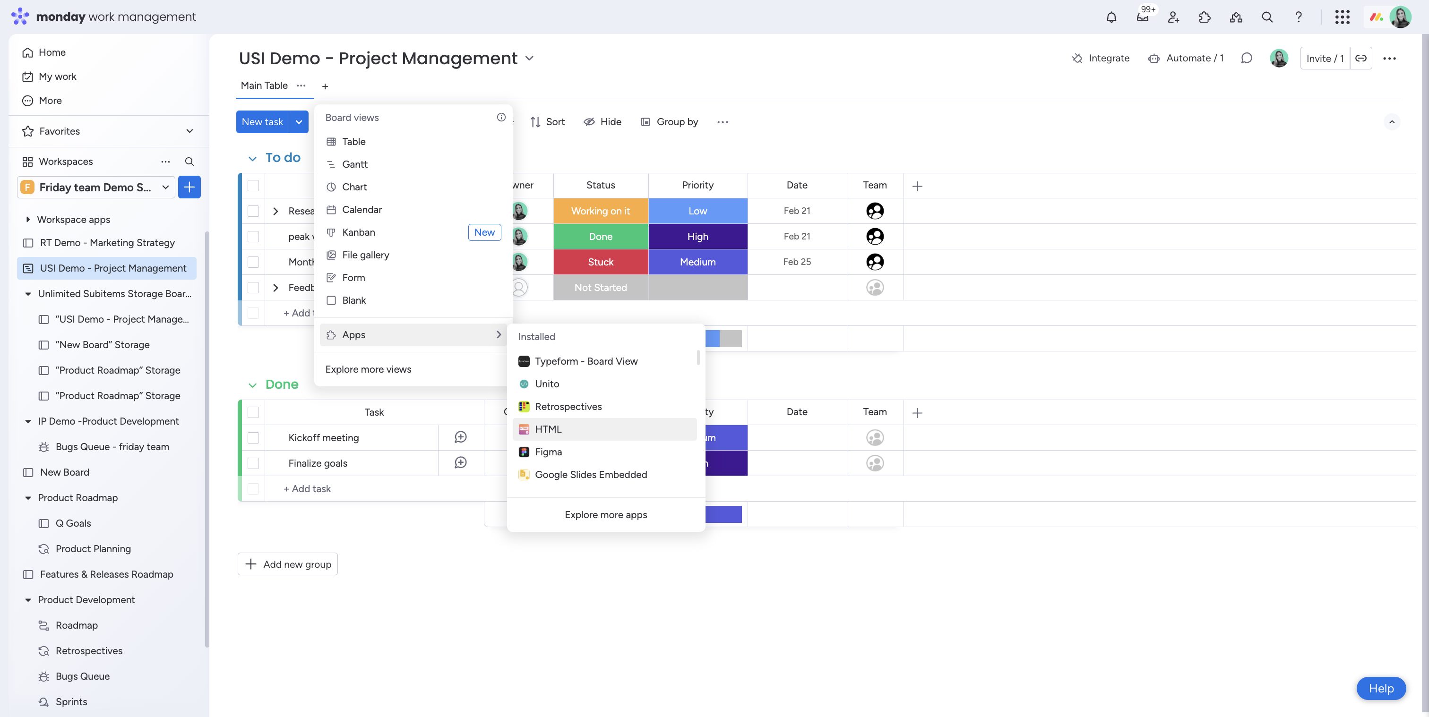The image size is (1429, 717).
Task: Click Explore more views
Action: pos(368,369)
